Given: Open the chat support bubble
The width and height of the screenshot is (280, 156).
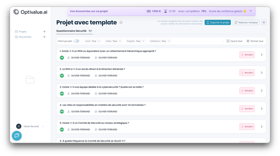Looking at the screenshot, I should click(x=17, y=136).
